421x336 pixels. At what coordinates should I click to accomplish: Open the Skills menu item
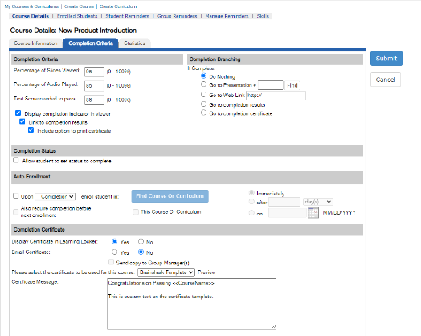click(263, 16)
